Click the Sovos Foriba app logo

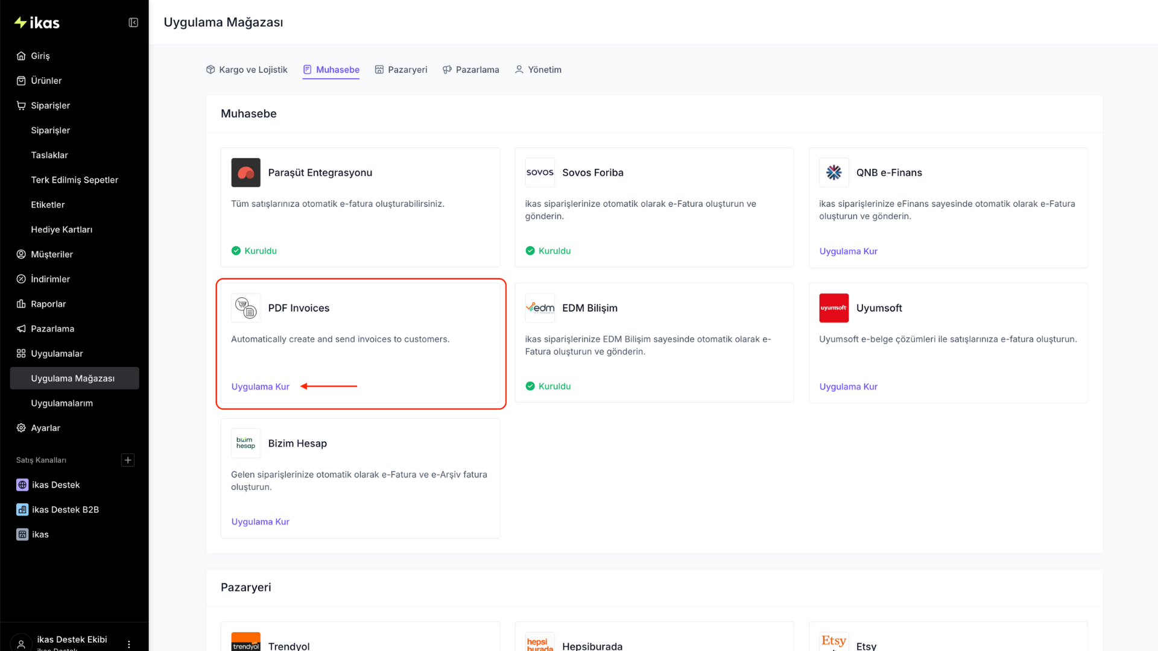point(540,172)
